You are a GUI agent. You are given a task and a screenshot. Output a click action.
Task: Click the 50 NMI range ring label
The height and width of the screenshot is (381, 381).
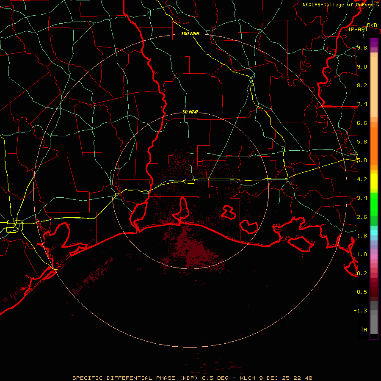pos(190,112)
